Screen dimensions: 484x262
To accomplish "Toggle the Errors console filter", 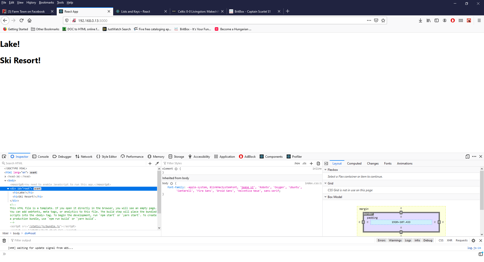I will tap(381, 240).
